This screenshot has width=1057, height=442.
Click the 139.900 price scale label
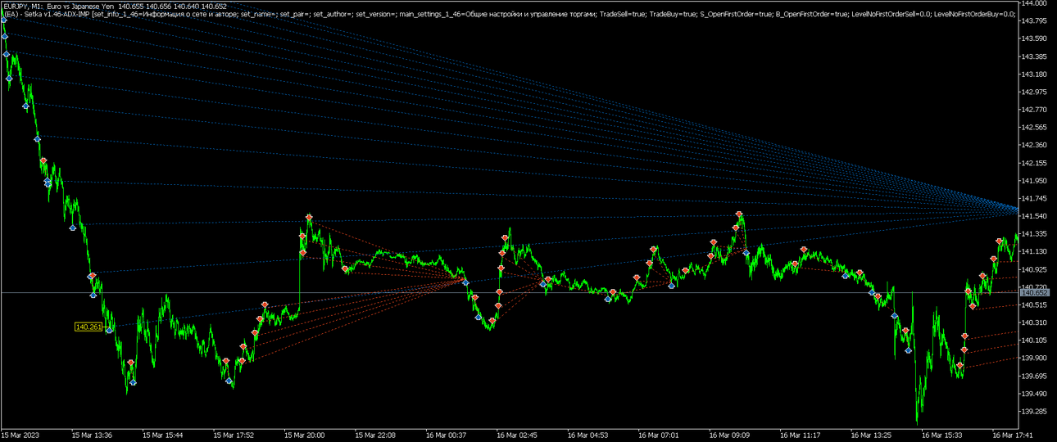[1035, 359]
